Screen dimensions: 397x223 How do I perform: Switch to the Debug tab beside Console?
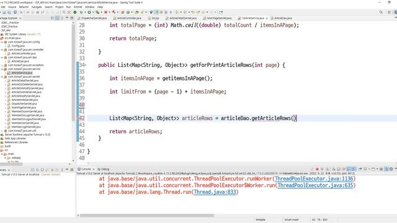click(x=104, y=169)
